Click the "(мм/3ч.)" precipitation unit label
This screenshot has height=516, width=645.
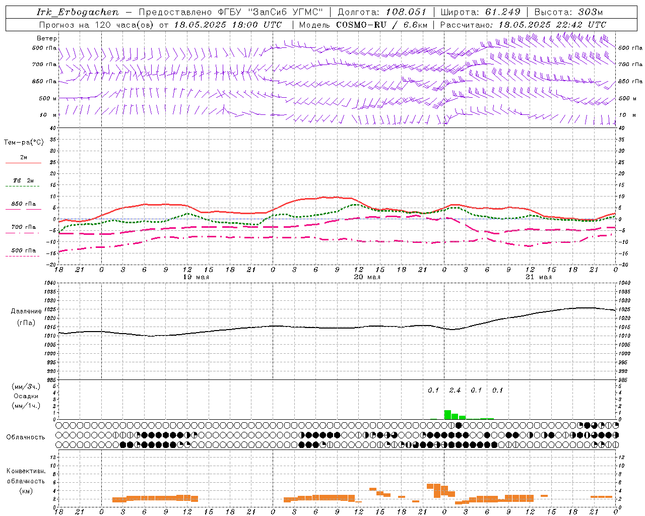click(26, 386)
